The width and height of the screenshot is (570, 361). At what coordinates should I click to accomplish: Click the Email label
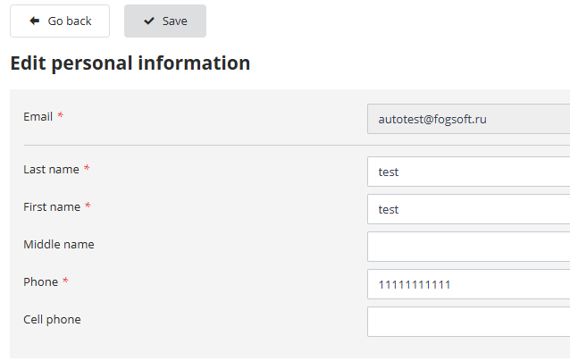[x=38, y=117]
